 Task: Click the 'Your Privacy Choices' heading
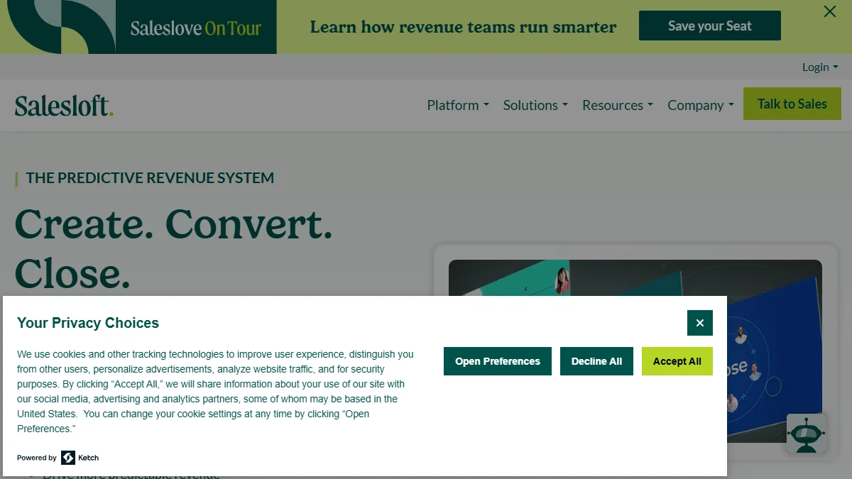coord(88,323)
